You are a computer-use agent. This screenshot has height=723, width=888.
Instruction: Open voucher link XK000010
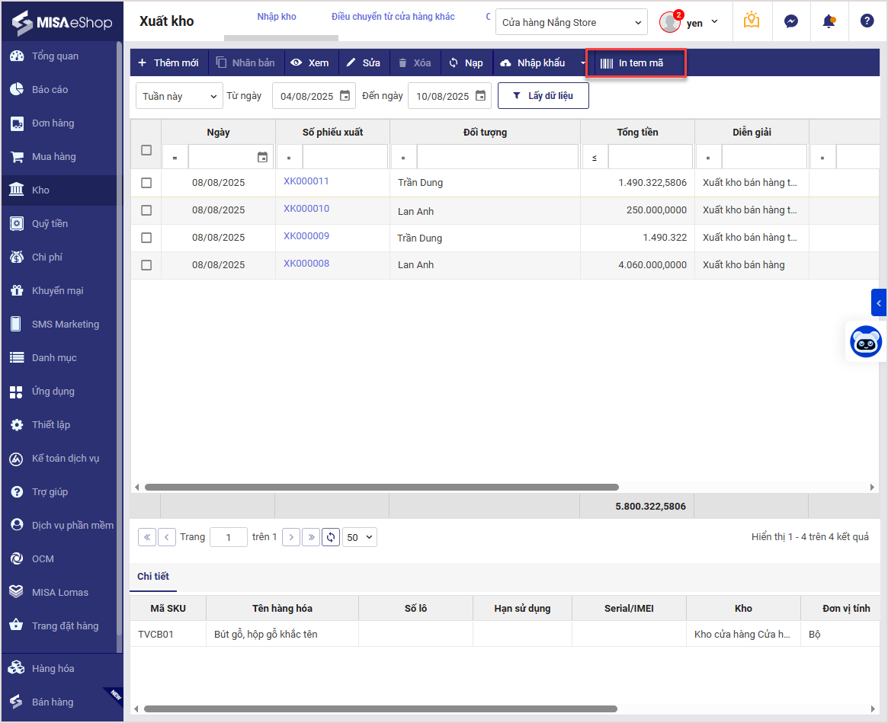pyautogui.click(x=306, y=209)
